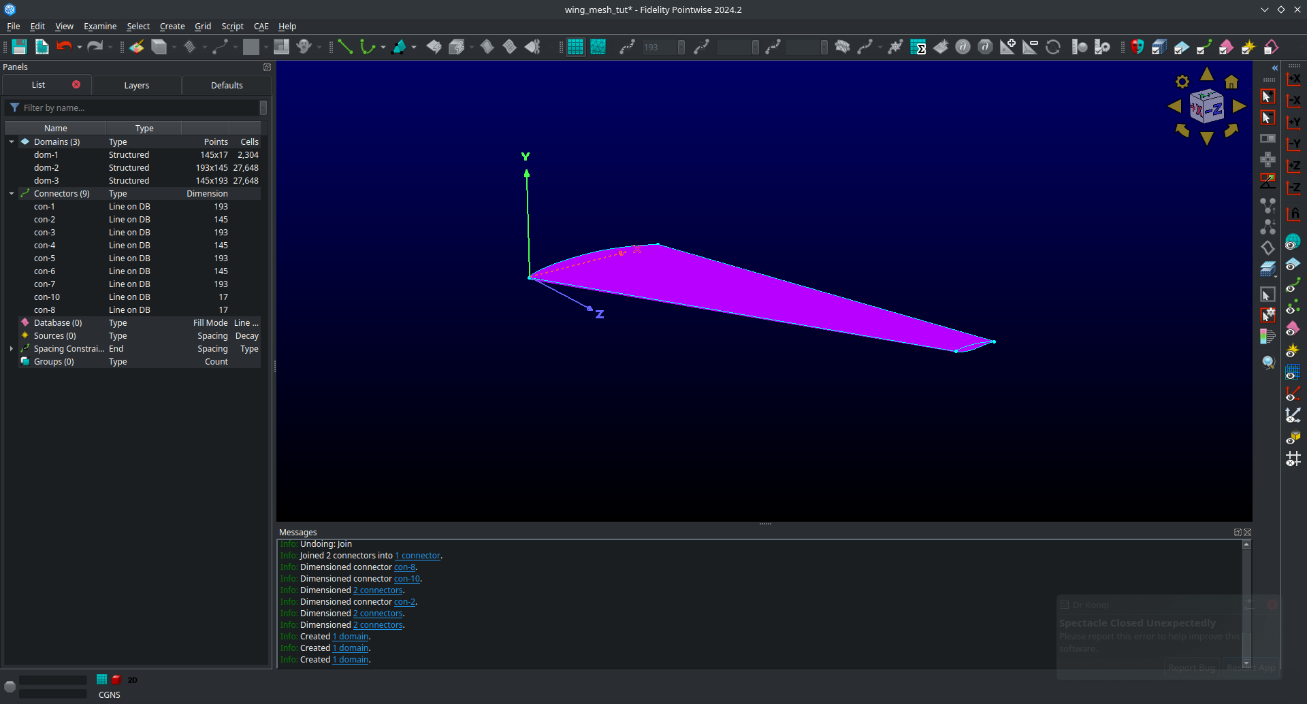
Task: Toggle the database globe eye visibility icon
Action: tap(1293, 241)
